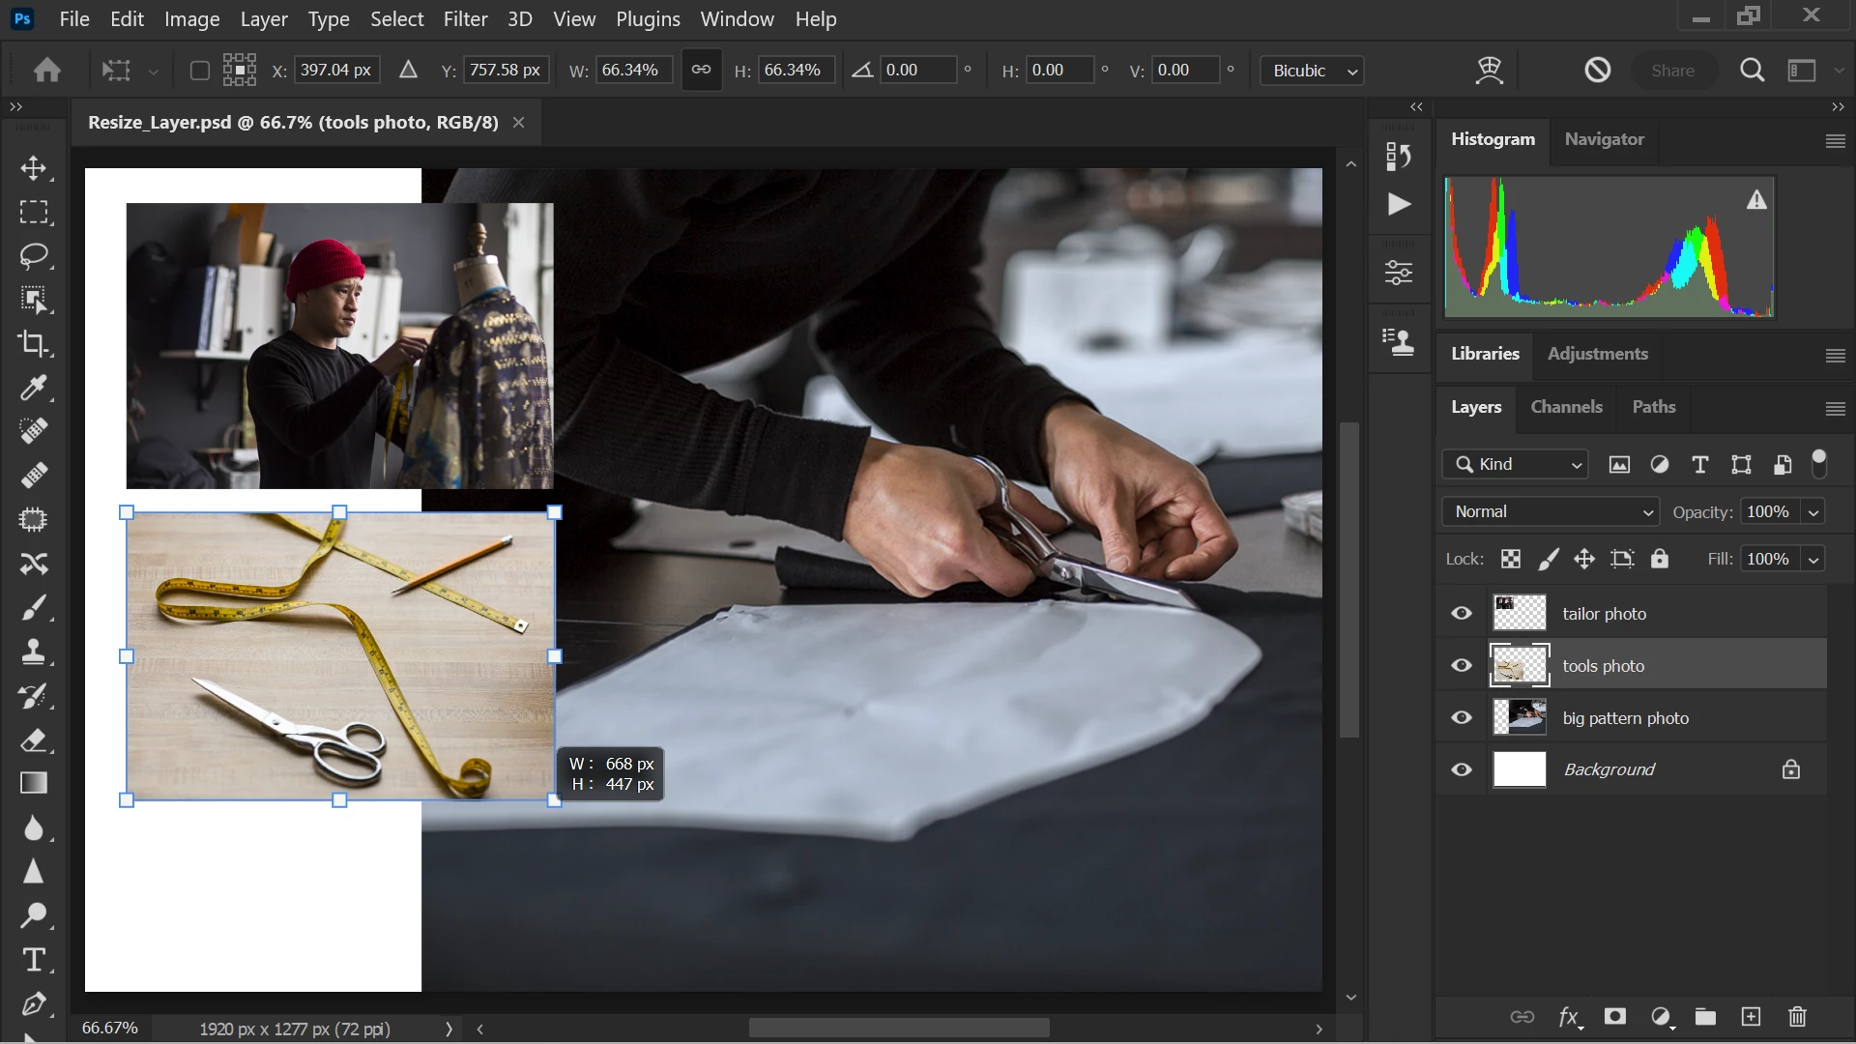Image resolution: width=1856 pixels, height=1044 pixels.
Task: Toggle the reference point checkbox
Action: tap(199, 71)
